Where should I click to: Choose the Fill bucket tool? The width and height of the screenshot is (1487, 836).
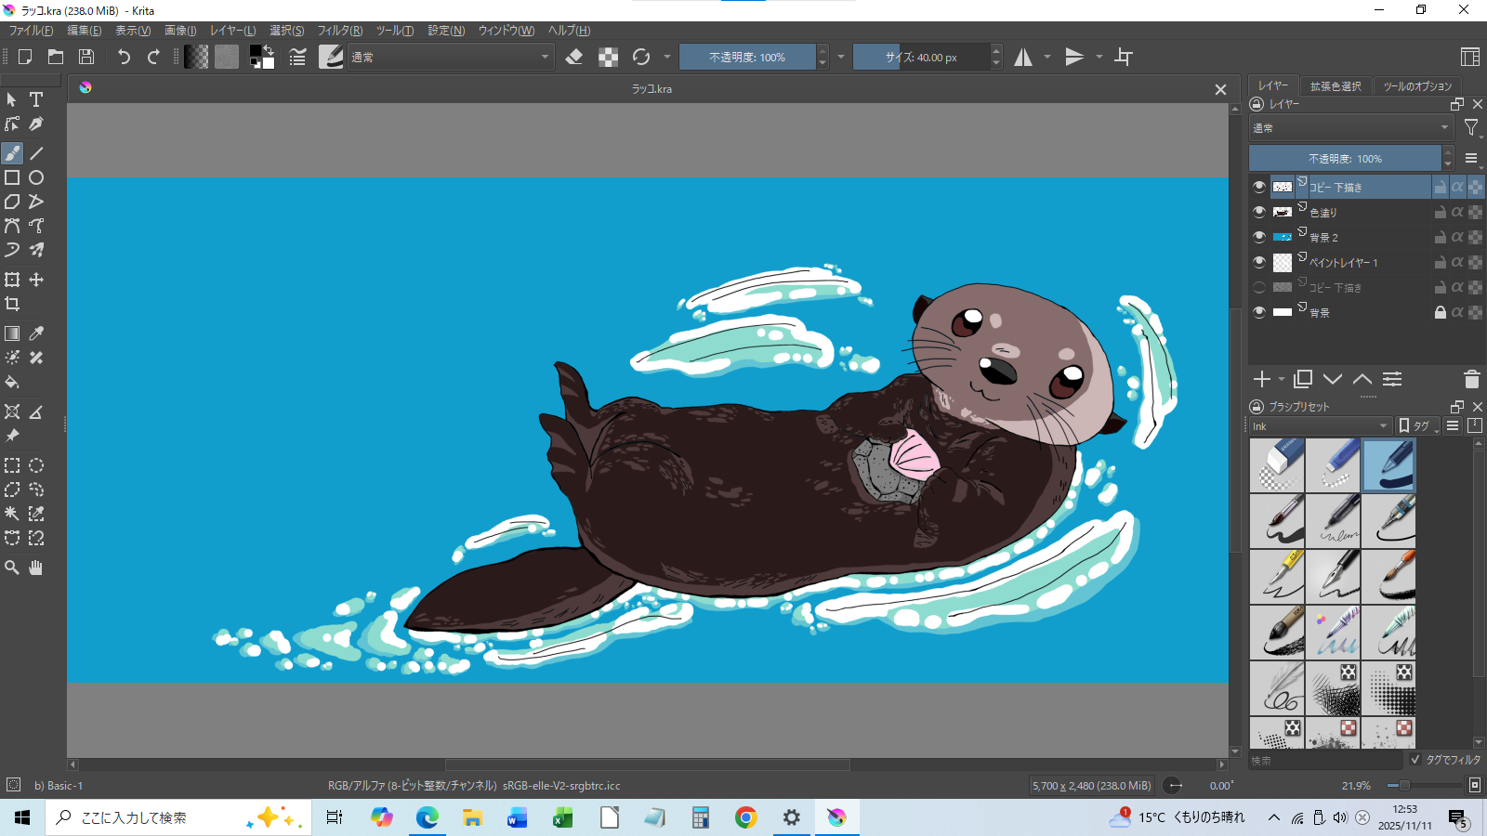12,382
